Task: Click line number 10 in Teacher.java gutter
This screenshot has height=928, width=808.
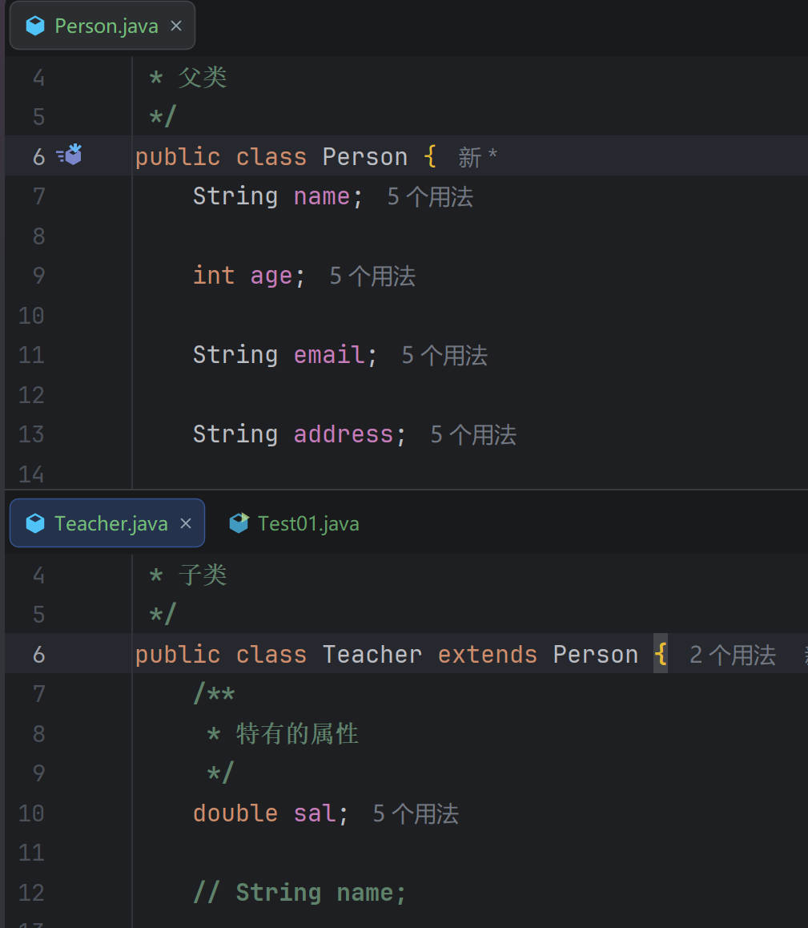Action: click(31, 813)
